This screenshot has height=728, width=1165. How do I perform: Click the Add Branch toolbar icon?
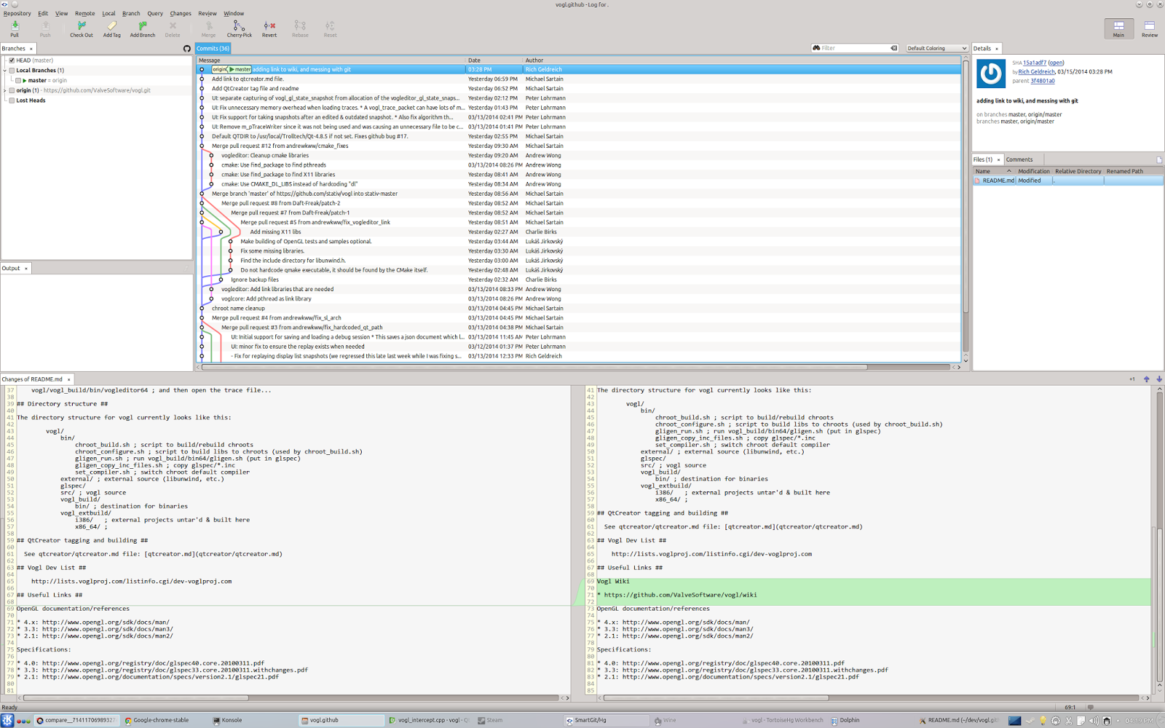[x=143, y=28]
